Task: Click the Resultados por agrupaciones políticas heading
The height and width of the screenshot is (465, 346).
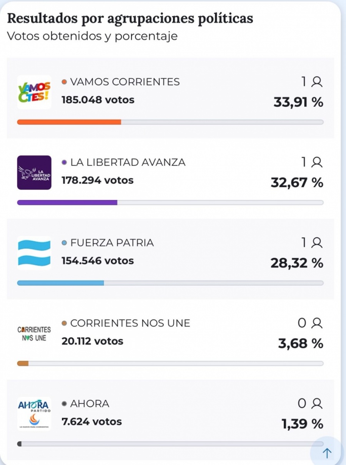Action: pos(130,18)
